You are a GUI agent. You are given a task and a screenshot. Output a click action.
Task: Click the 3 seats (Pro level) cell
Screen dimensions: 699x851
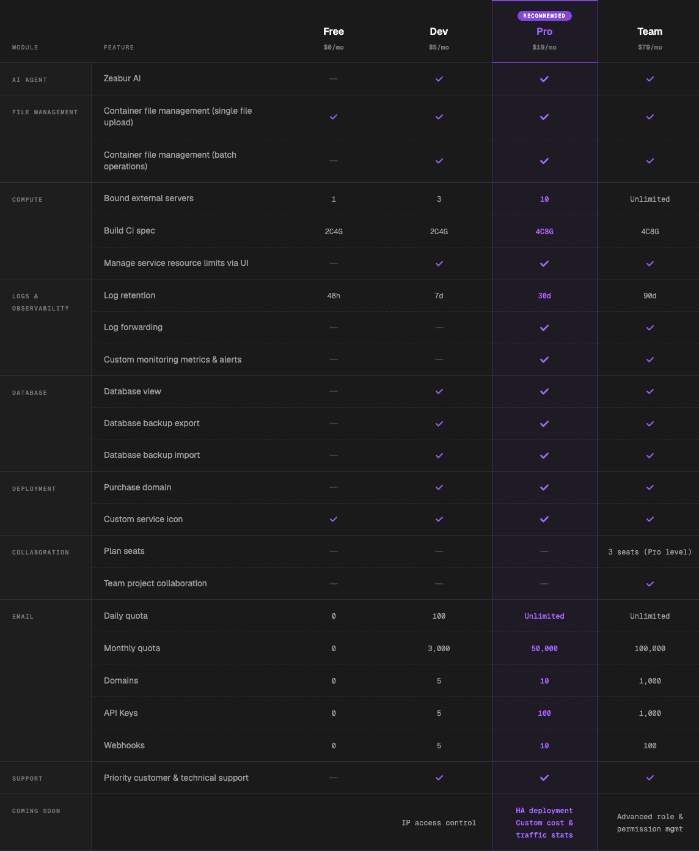coord(650,551)
